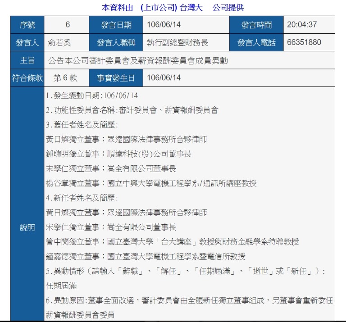
Task: Click the line starting with 6.異動原因
Action: click(x=189, y=300)
